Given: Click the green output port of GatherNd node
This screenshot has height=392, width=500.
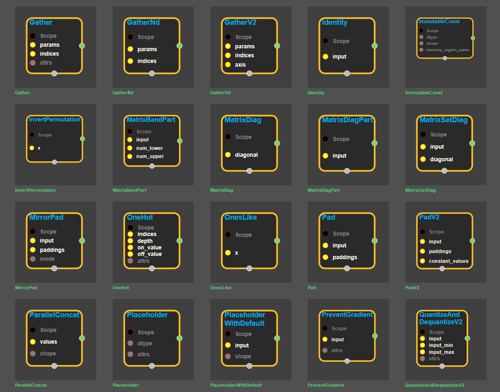Looking at the screenshot, I should click(x=179, y=45).
